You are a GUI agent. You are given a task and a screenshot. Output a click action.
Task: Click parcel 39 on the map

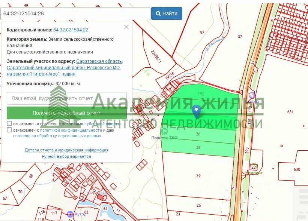click(198, 176)
